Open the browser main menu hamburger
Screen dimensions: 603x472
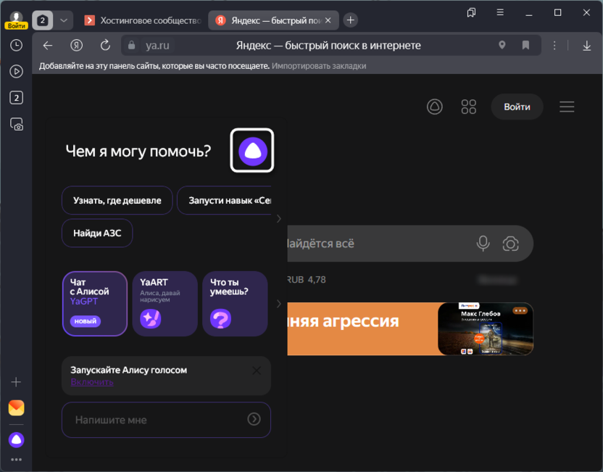(x=500, y=13)
